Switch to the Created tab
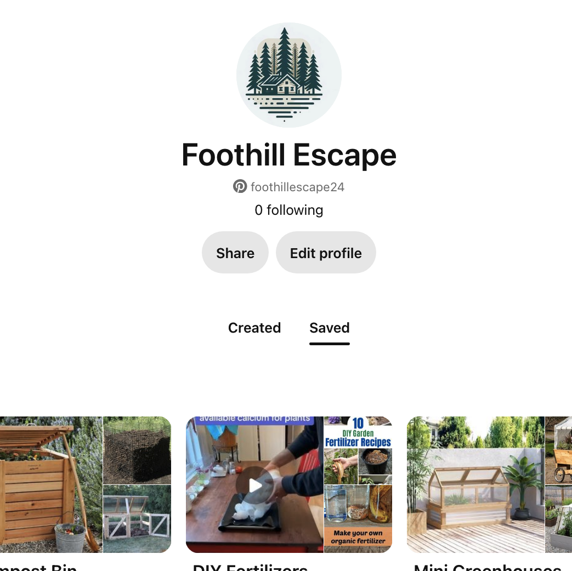 [254, 328]
